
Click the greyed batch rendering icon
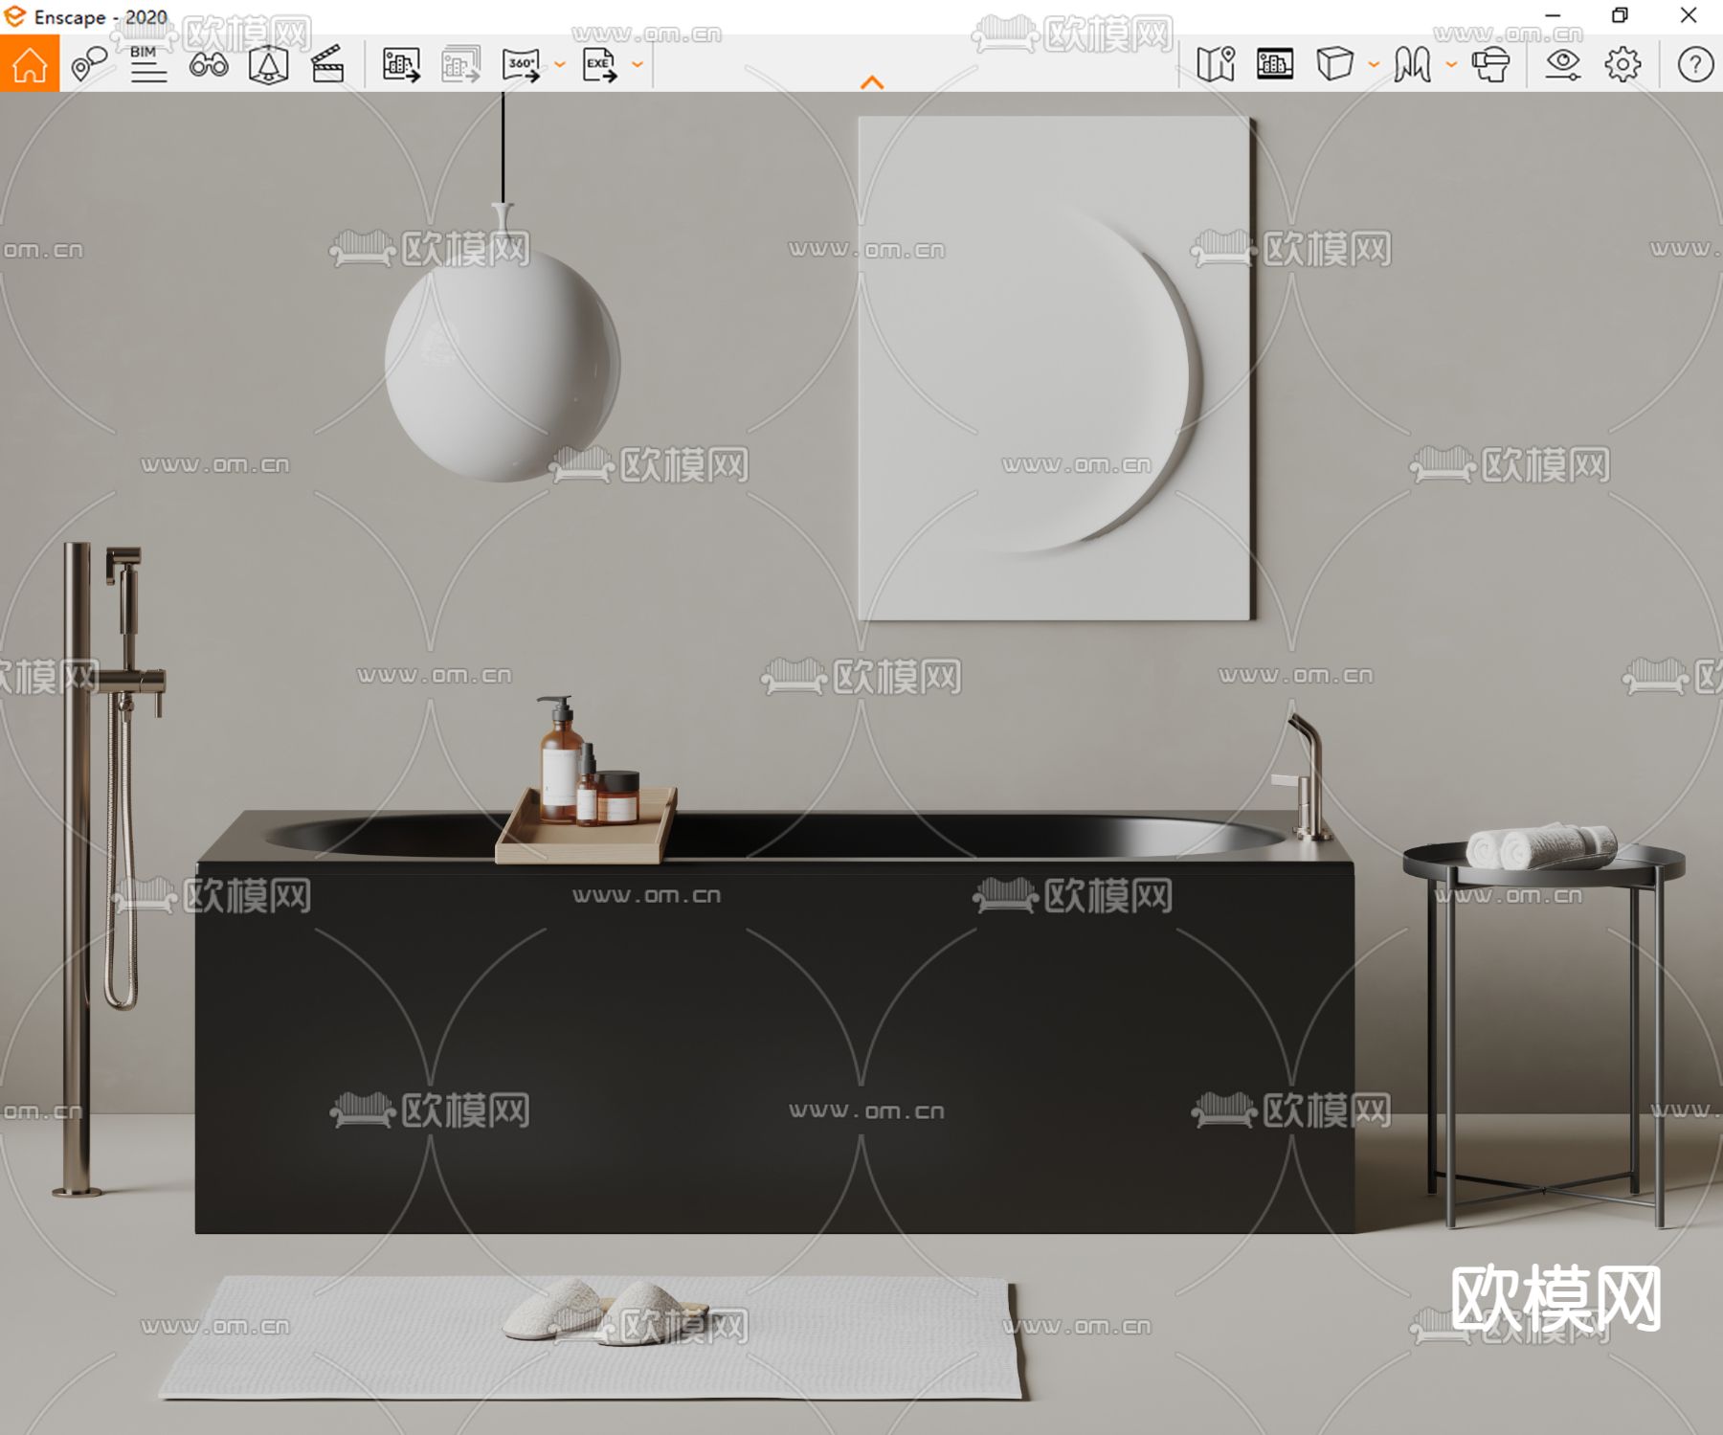coord(460,64)
